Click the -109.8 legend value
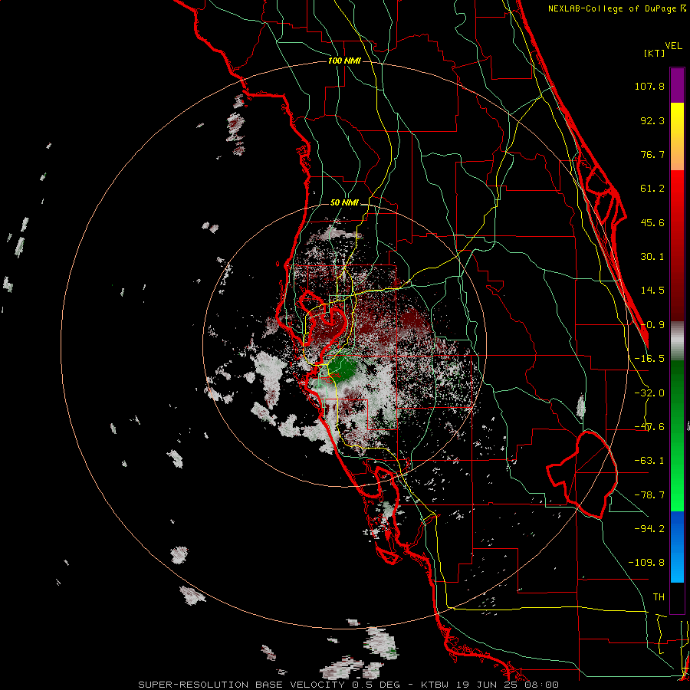Screen dimensions: 690x690 click(646, 563)
